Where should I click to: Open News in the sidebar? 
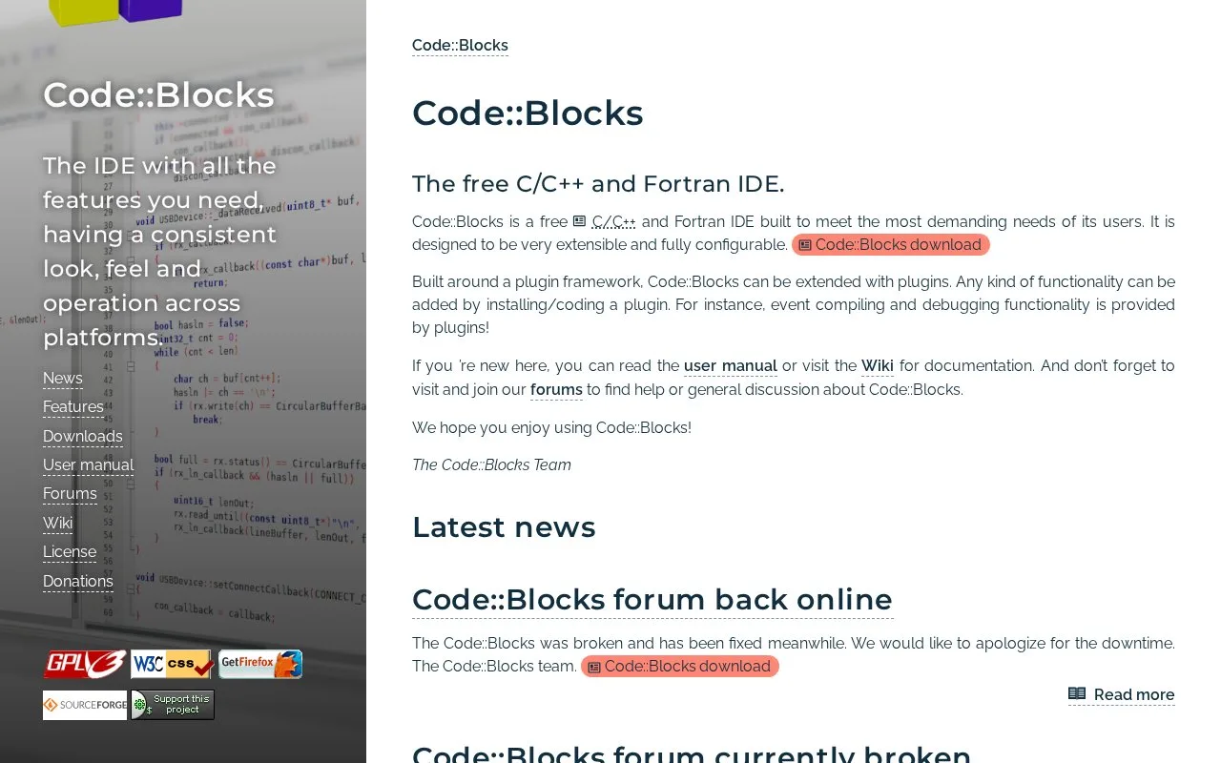click(63, 378)
